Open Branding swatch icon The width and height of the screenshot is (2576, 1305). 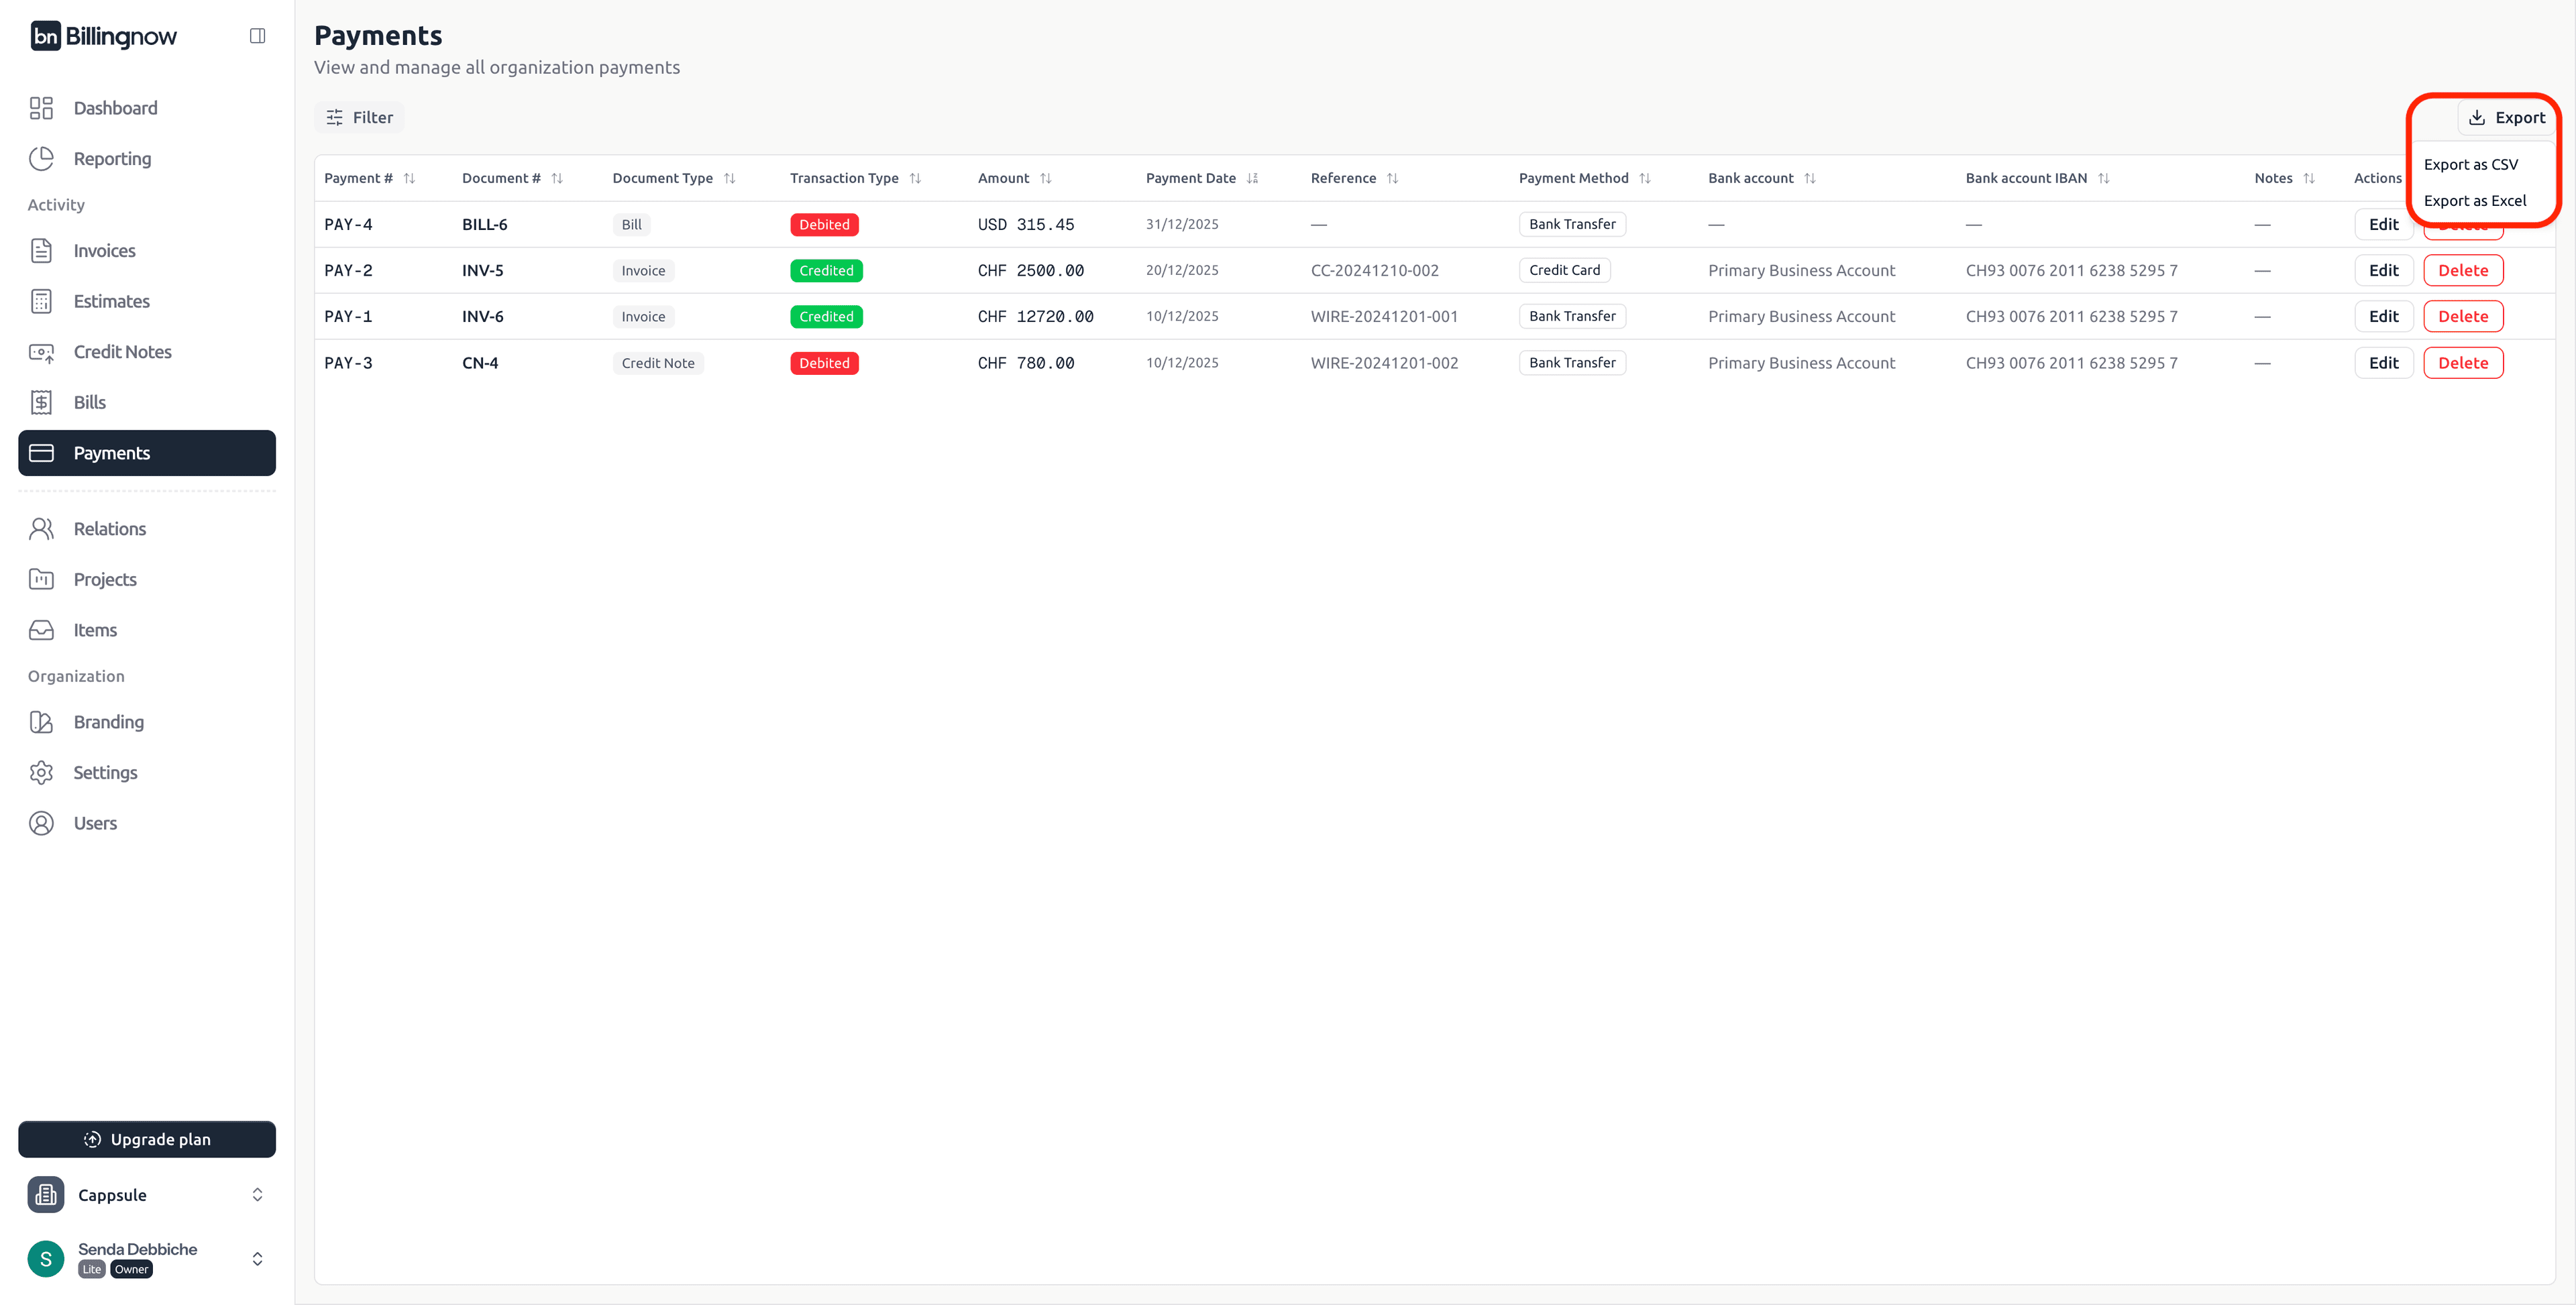[x=41, y=722]
